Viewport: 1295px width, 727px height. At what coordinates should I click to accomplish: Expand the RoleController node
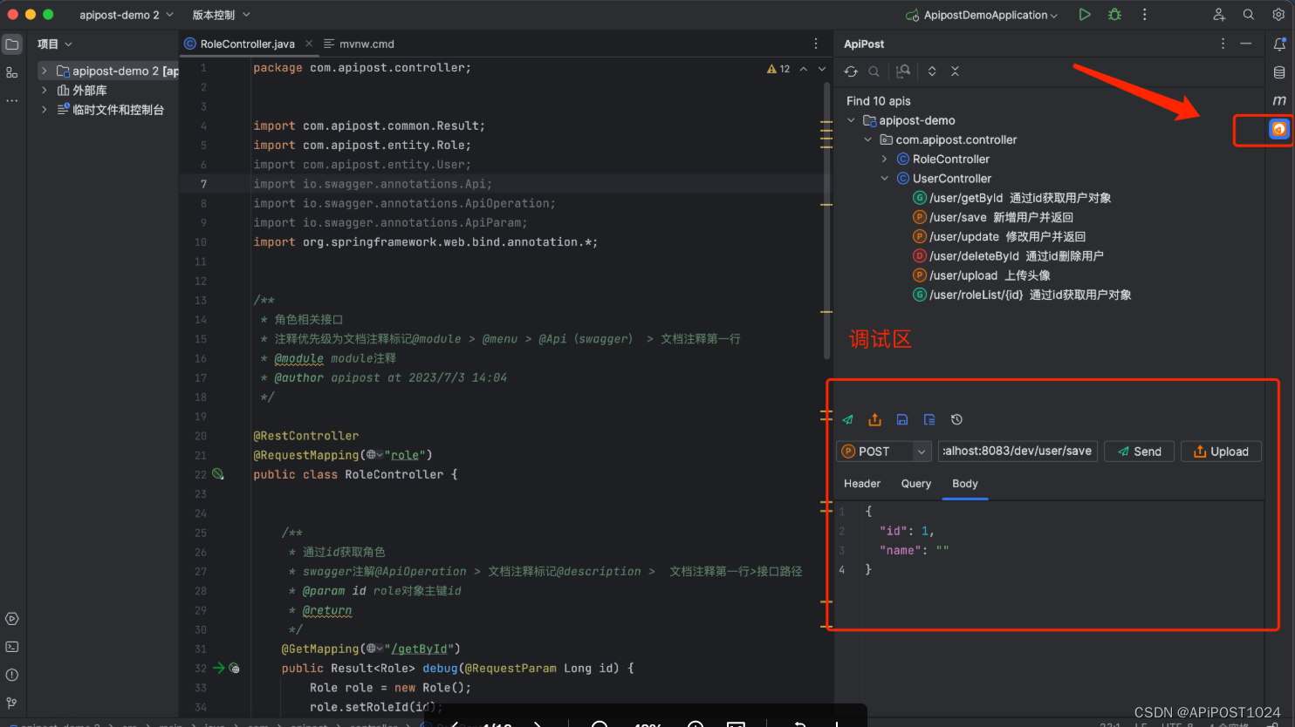pos(884,159)
